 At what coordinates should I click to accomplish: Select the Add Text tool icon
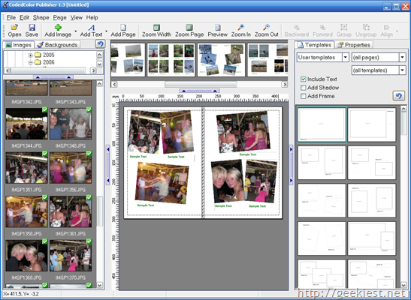tap(91, 27)
